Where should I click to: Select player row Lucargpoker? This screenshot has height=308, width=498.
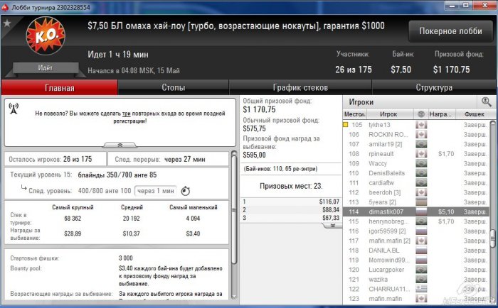pyautogui.click(x=415, y=270)
